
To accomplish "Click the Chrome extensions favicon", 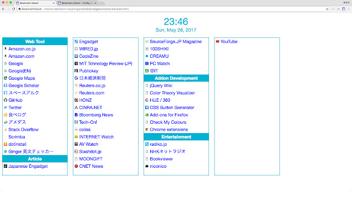I will click(147, 130).
